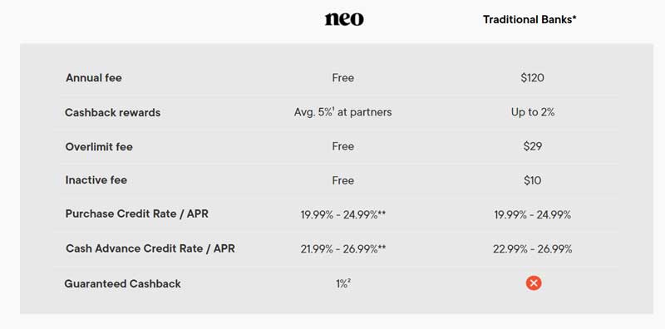Click the red X icon for Guaranteed Cashback
This screenshot has width=665, height=329.
[534, 282]
